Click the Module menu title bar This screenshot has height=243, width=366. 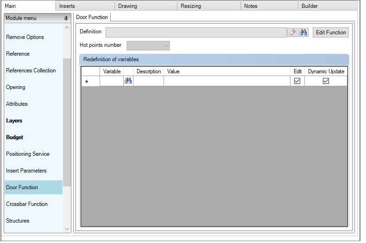tap(38, 18)
